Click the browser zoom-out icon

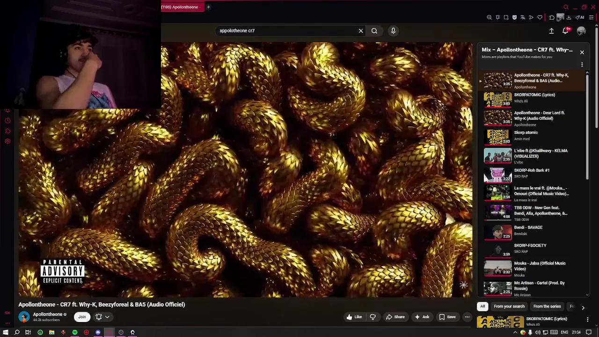tap(489, 17)
